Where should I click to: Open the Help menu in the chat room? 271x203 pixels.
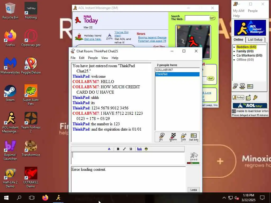(115, 58)
